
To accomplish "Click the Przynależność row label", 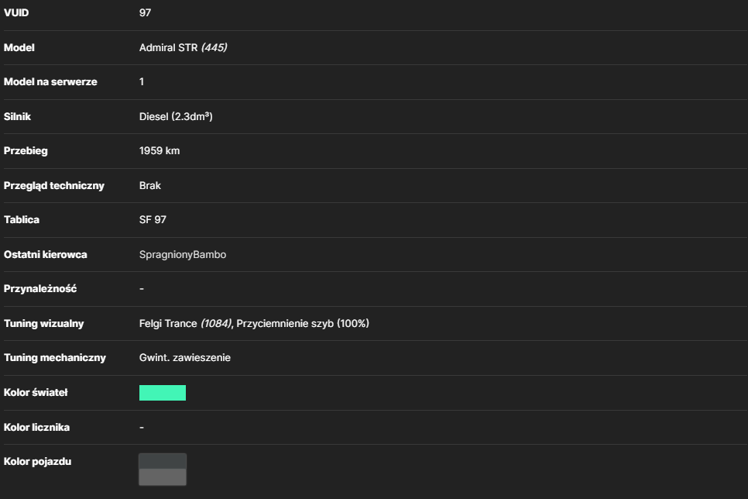I will tap(40, 288).
